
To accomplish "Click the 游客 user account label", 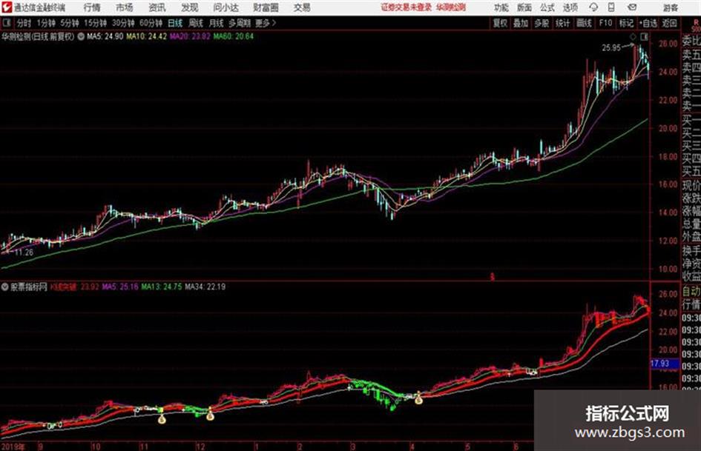I will point(670,7).
